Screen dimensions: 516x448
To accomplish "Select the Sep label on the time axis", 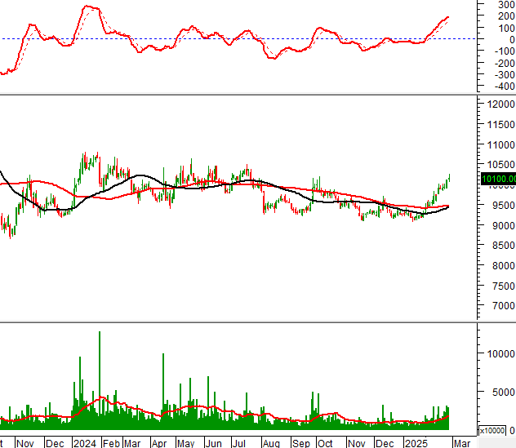I will [x=301, y=442].
